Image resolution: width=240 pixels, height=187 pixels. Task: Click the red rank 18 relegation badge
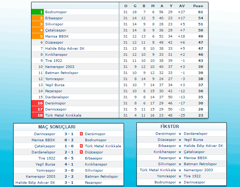click(38, 115)
